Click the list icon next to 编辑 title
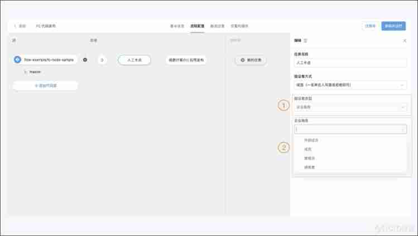The width and height of the screenshot is (418, 236). 305,41
